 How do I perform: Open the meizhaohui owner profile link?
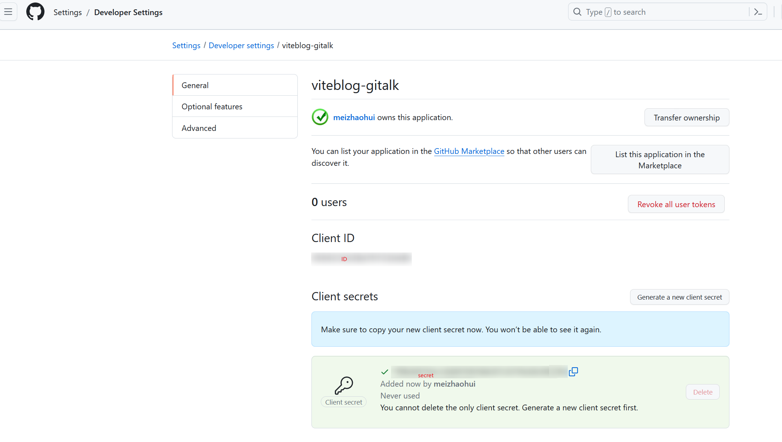click(354, 117)
